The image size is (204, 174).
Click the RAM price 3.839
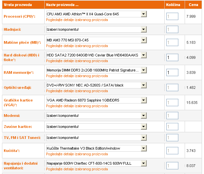(191, 72)
